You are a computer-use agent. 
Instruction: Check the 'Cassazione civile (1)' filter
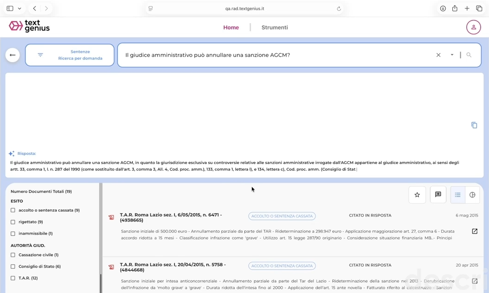(x=13, y=255)
